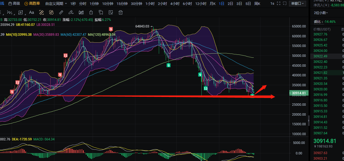Click the add chart window icon
Image resolution: width=344 pixels, height=161 pixels.
point(285,4)
